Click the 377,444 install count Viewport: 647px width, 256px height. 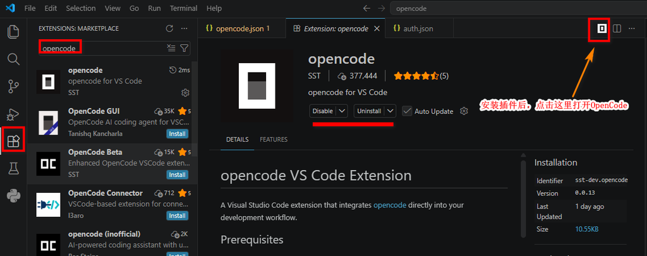pos(358,76)
